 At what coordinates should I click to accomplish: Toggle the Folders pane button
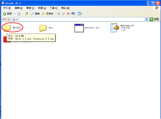(x=48, y=14)
